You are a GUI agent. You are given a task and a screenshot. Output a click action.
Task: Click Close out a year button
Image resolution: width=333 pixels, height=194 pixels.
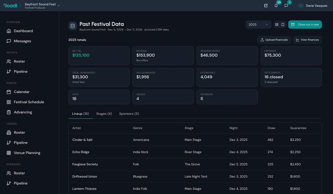(305, 24)
